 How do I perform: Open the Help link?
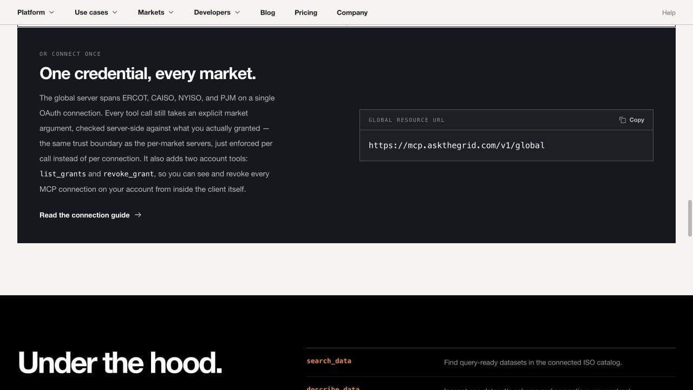669,12
